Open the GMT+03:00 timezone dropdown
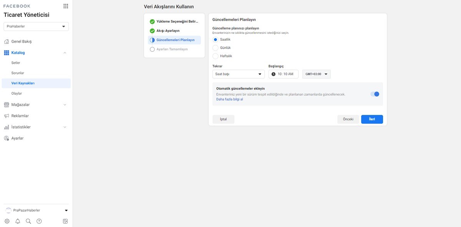Viewport: 461px width, 227px height. click(317, 74)
